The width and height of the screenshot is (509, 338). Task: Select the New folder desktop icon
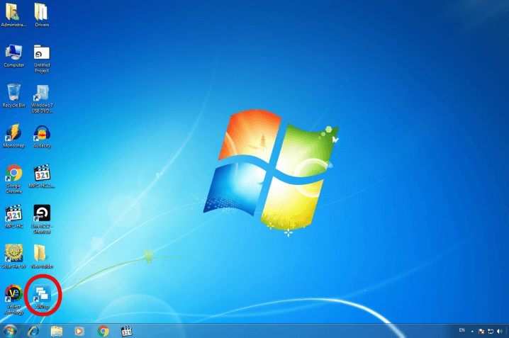click(42, 257)
